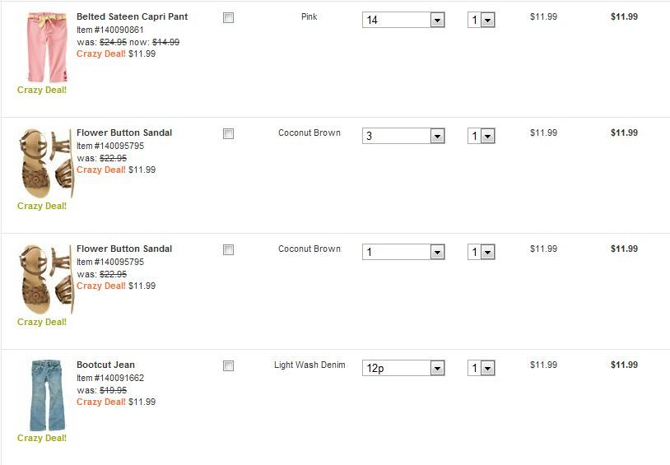Click the Crazy Deal! label under the pink capri

click(42, 91)
